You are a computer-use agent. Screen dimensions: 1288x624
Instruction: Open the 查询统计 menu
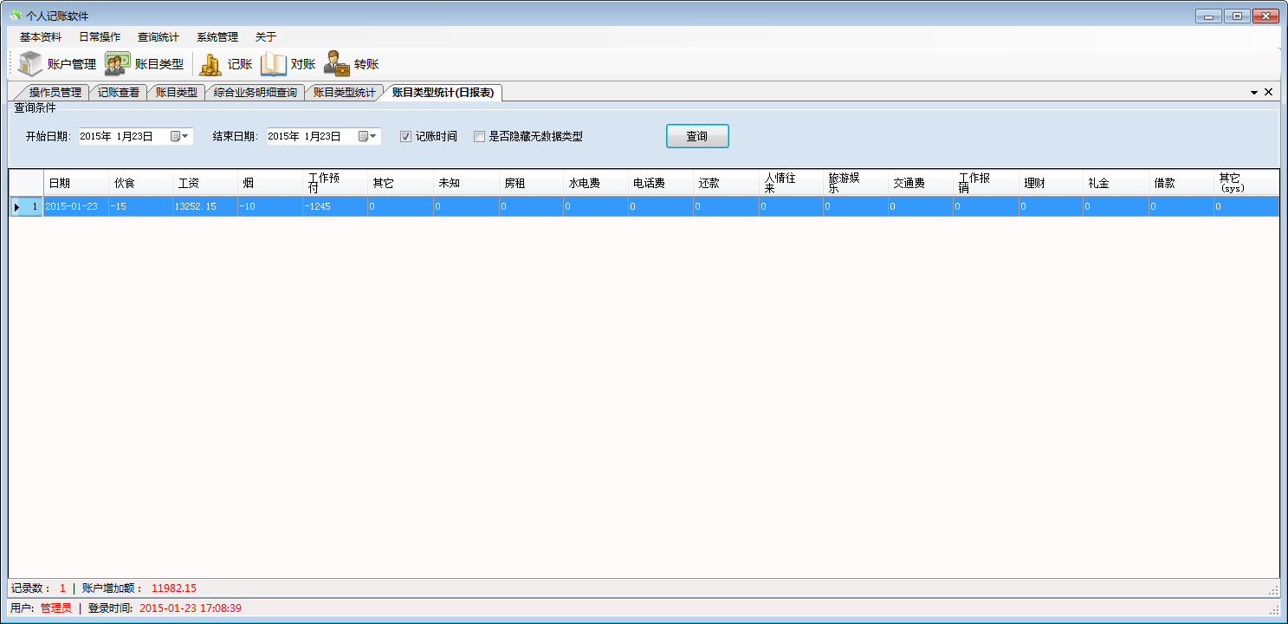[158, 37]
